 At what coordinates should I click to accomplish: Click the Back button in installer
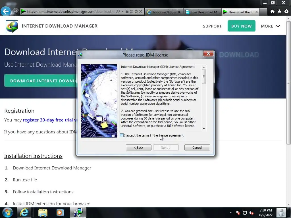pos(138,148)
